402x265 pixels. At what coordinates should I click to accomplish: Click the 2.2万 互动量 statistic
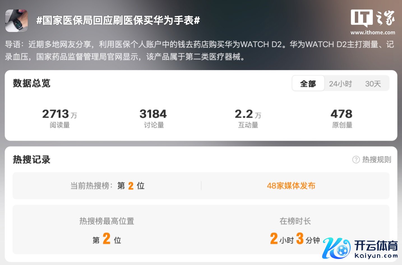(248, 118)
